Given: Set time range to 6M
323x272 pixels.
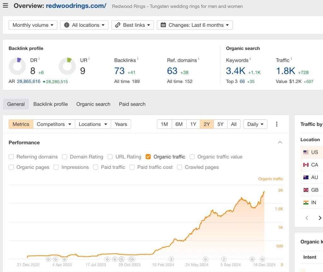Looking at the screenshot, I should (179, 124).
